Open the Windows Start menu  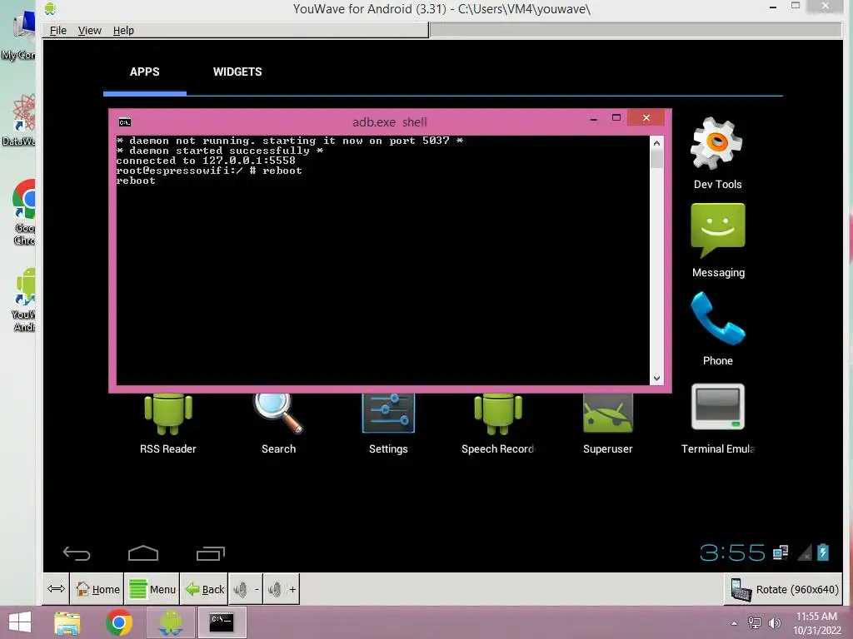click(x=20, y=622)
